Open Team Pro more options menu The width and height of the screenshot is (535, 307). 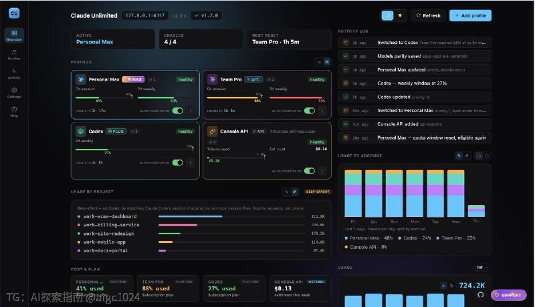(322, 111)
